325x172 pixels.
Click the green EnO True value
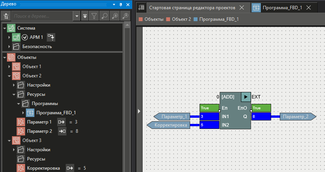261,108
